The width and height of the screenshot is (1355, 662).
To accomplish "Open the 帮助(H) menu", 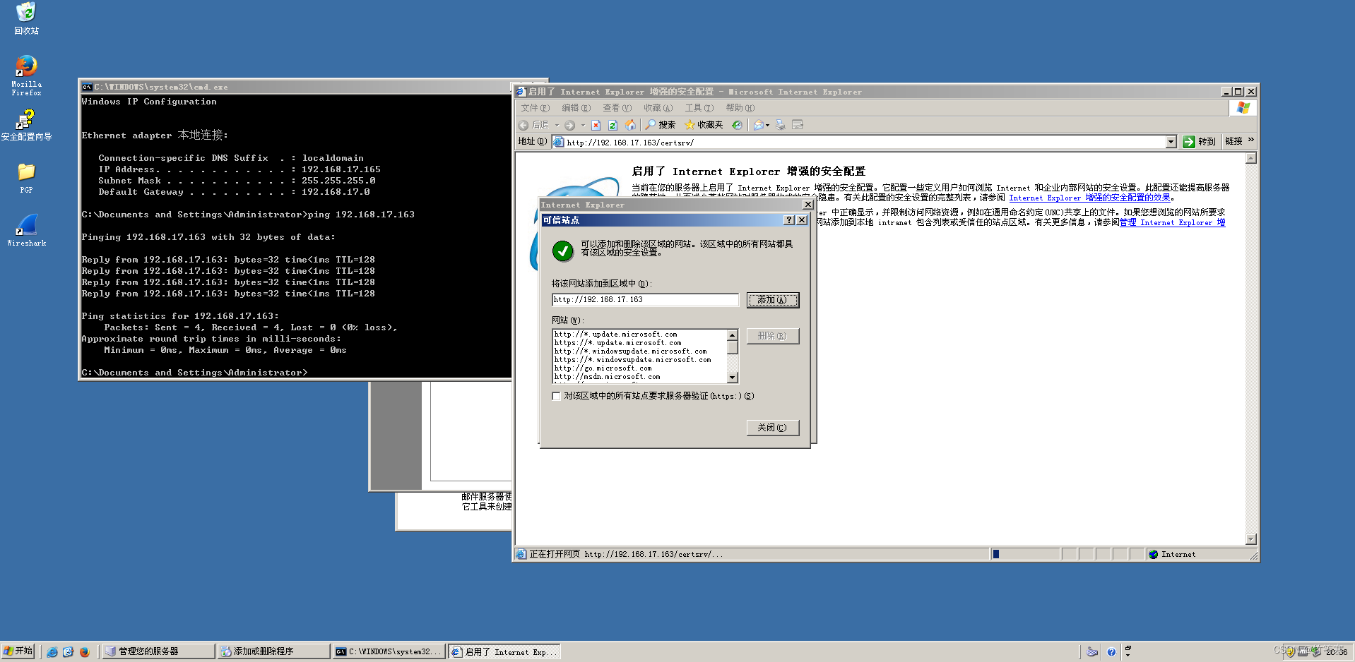I will point(740,108).
